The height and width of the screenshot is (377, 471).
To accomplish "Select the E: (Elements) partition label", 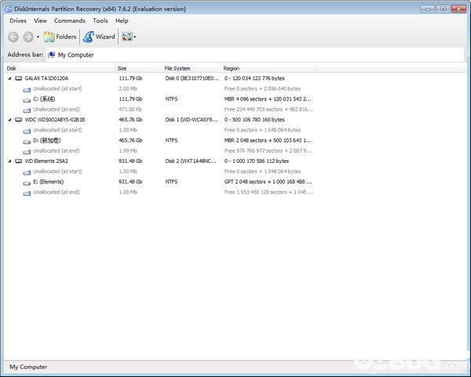I will click(49, 182).
